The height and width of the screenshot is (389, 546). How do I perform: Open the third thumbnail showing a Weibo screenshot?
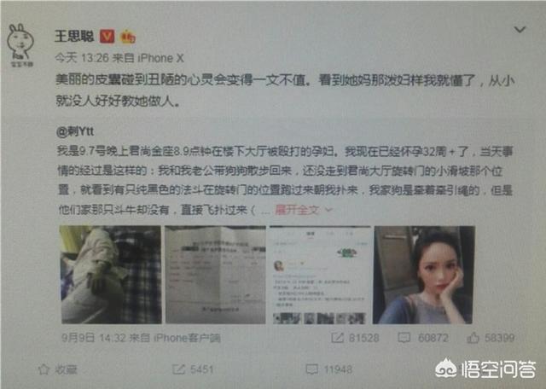click(320, 275)
